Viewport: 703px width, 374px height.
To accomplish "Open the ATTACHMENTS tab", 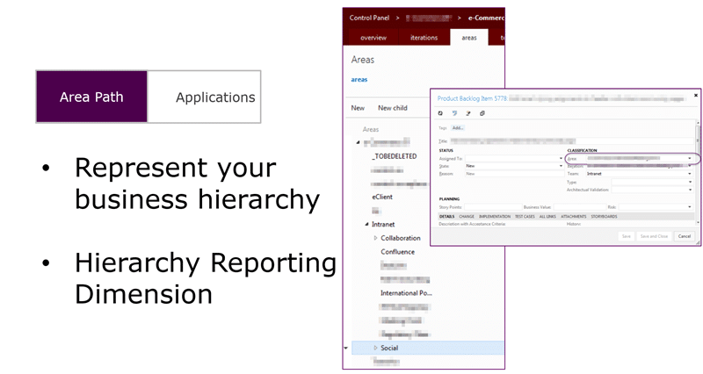I will click(x=574, y=216).
